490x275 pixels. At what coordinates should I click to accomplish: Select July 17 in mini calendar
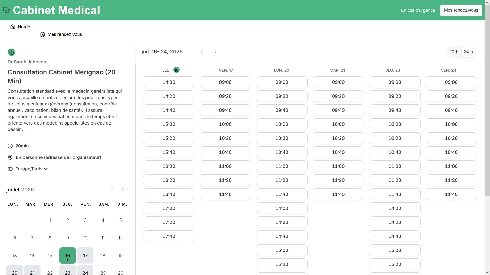(x=85, y=255)
